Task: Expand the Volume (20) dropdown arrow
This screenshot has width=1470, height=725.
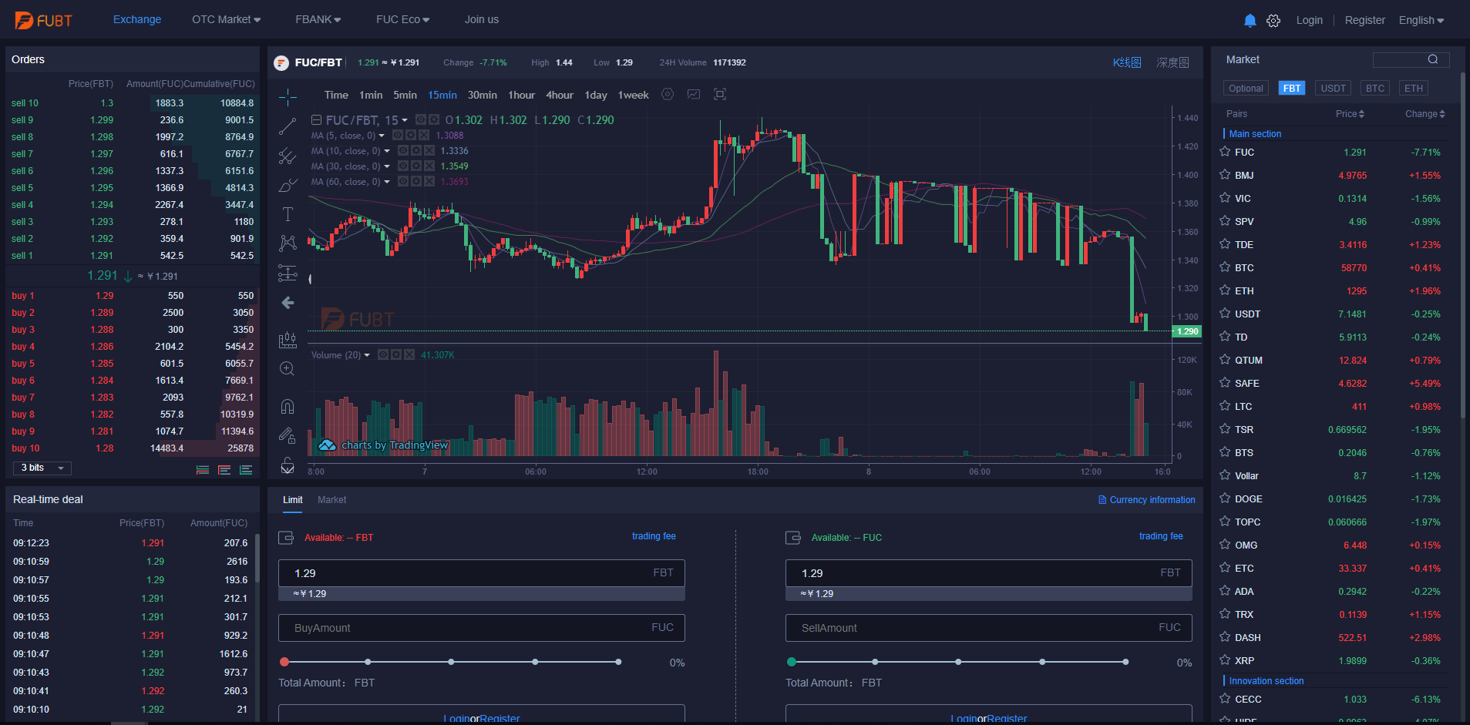Action: (x=367, y=355)
